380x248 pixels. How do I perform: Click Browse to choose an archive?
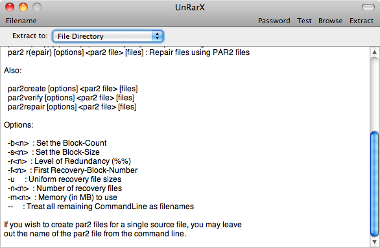[331, 21]
